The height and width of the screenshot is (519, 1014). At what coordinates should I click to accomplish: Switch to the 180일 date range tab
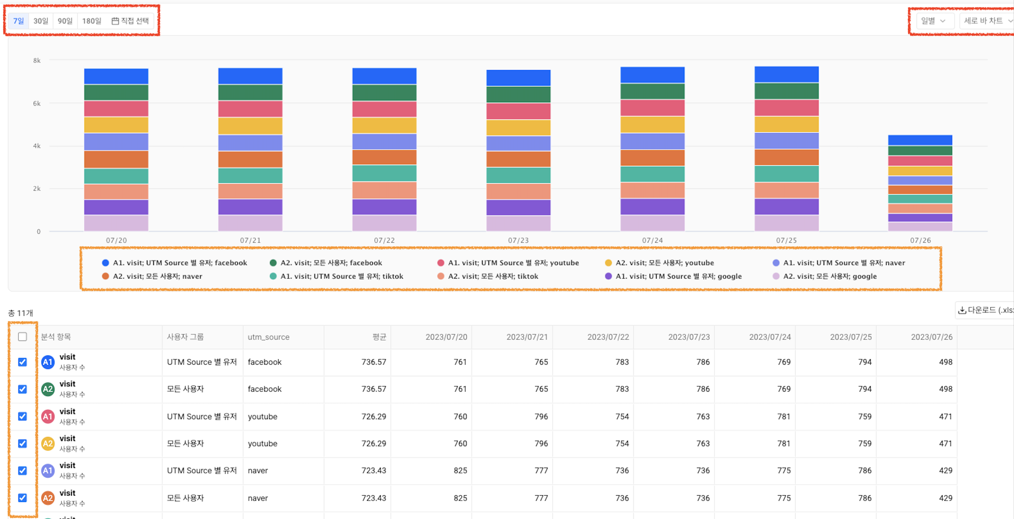[x=91, y=21]
